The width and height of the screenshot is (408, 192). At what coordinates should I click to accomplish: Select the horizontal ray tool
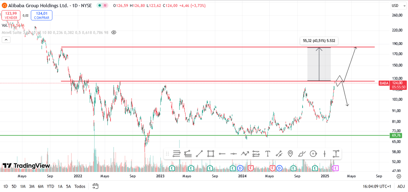click(222, 154)
